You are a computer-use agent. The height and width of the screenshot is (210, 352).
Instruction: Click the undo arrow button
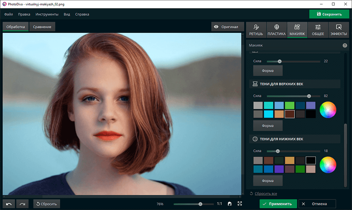[8, 204]
